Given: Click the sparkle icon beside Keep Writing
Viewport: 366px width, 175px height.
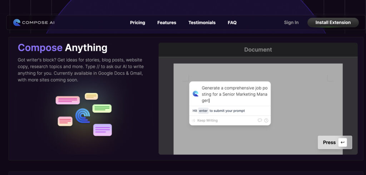Looking at the screenshot, I should click(193, 121).
